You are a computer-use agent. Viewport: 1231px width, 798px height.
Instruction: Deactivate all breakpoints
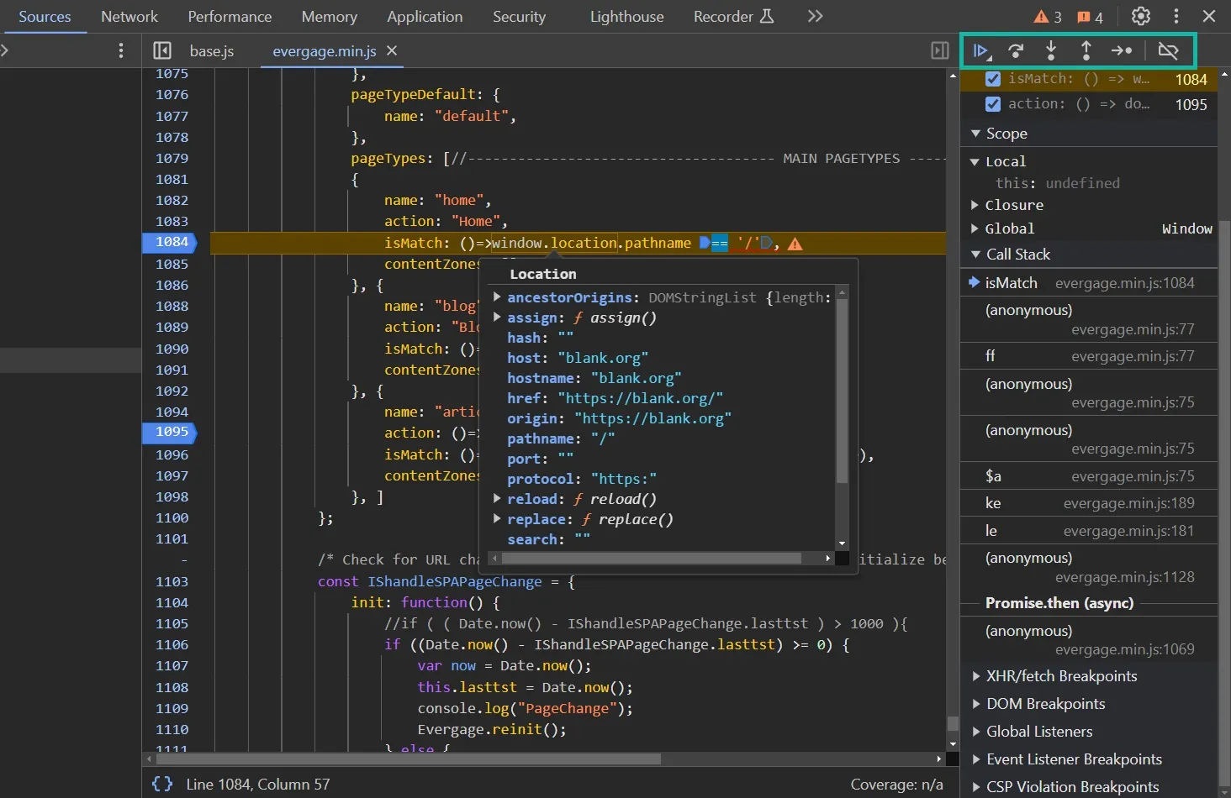pyautogui.click(x=1168, y=51)
